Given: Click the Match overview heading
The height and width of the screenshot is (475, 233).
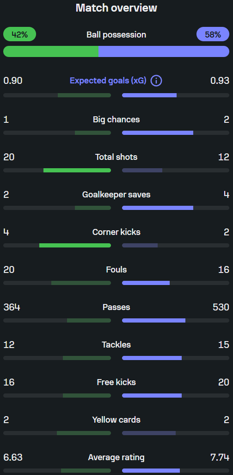Looking at the screenshot, I should click(x=116, y=8).
